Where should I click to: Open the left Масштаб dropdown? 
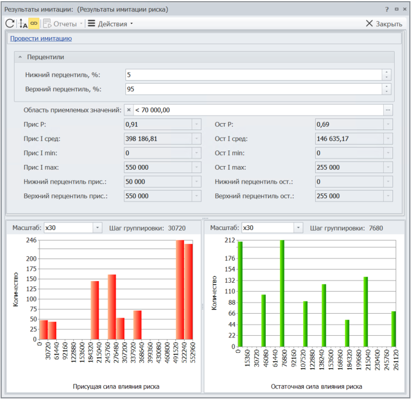[97, 228]
